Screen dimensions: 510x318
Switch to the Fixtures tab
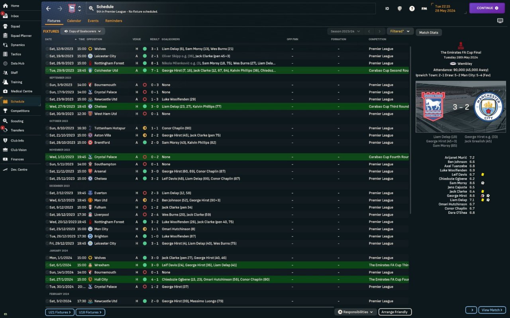54,21
